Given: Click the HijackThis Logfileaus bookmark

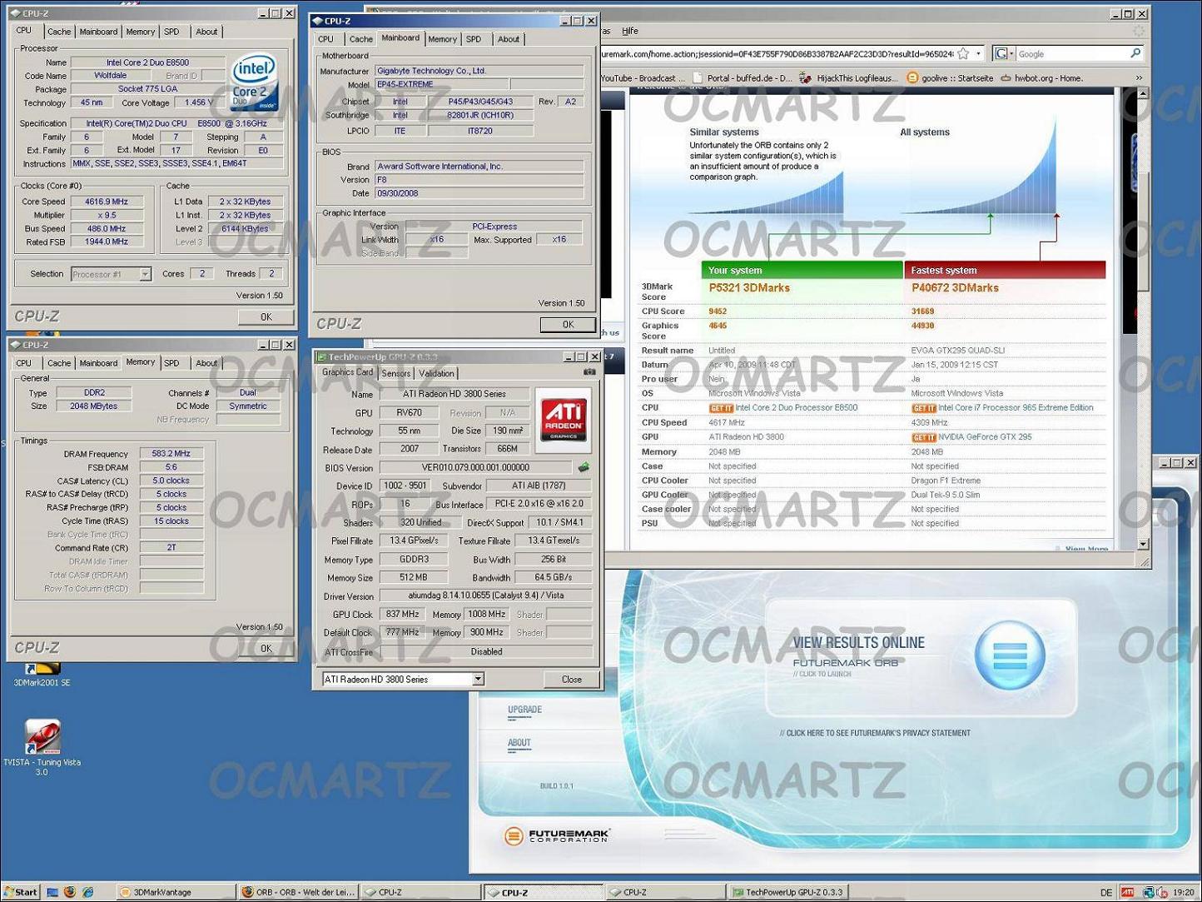Looking at the screenshot, I should pyautogui.click(x=849, y=78).
